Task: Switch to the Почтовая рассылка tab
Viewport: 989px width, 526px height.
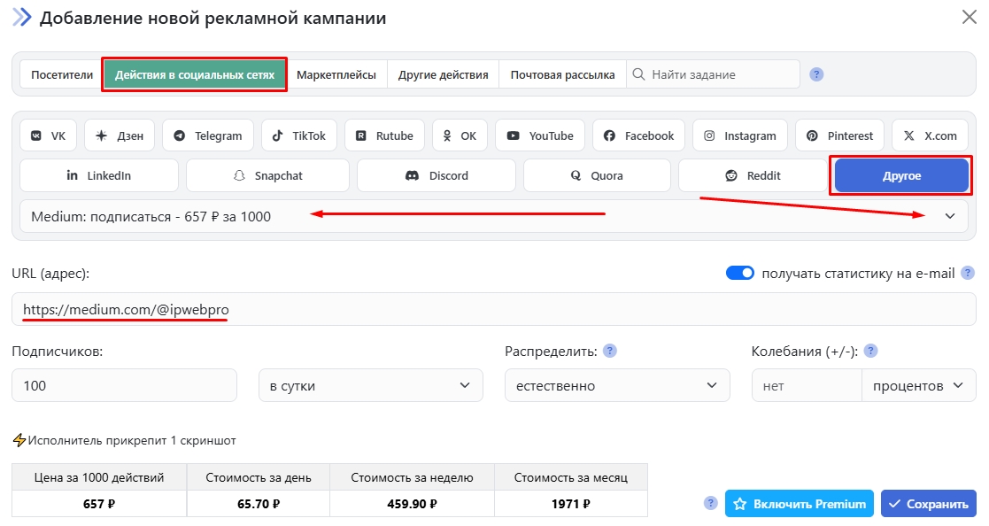Action: (x=562, y=74)
